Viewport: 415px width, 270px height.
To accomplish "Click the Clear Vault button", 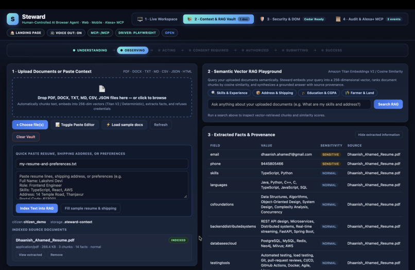I will (26, 137).
